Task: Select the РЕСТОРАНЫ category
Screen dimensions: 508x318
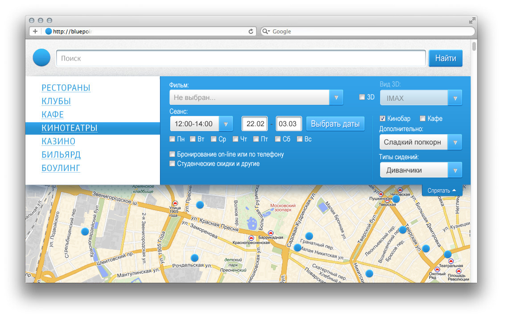Action: tap(66, 88)
